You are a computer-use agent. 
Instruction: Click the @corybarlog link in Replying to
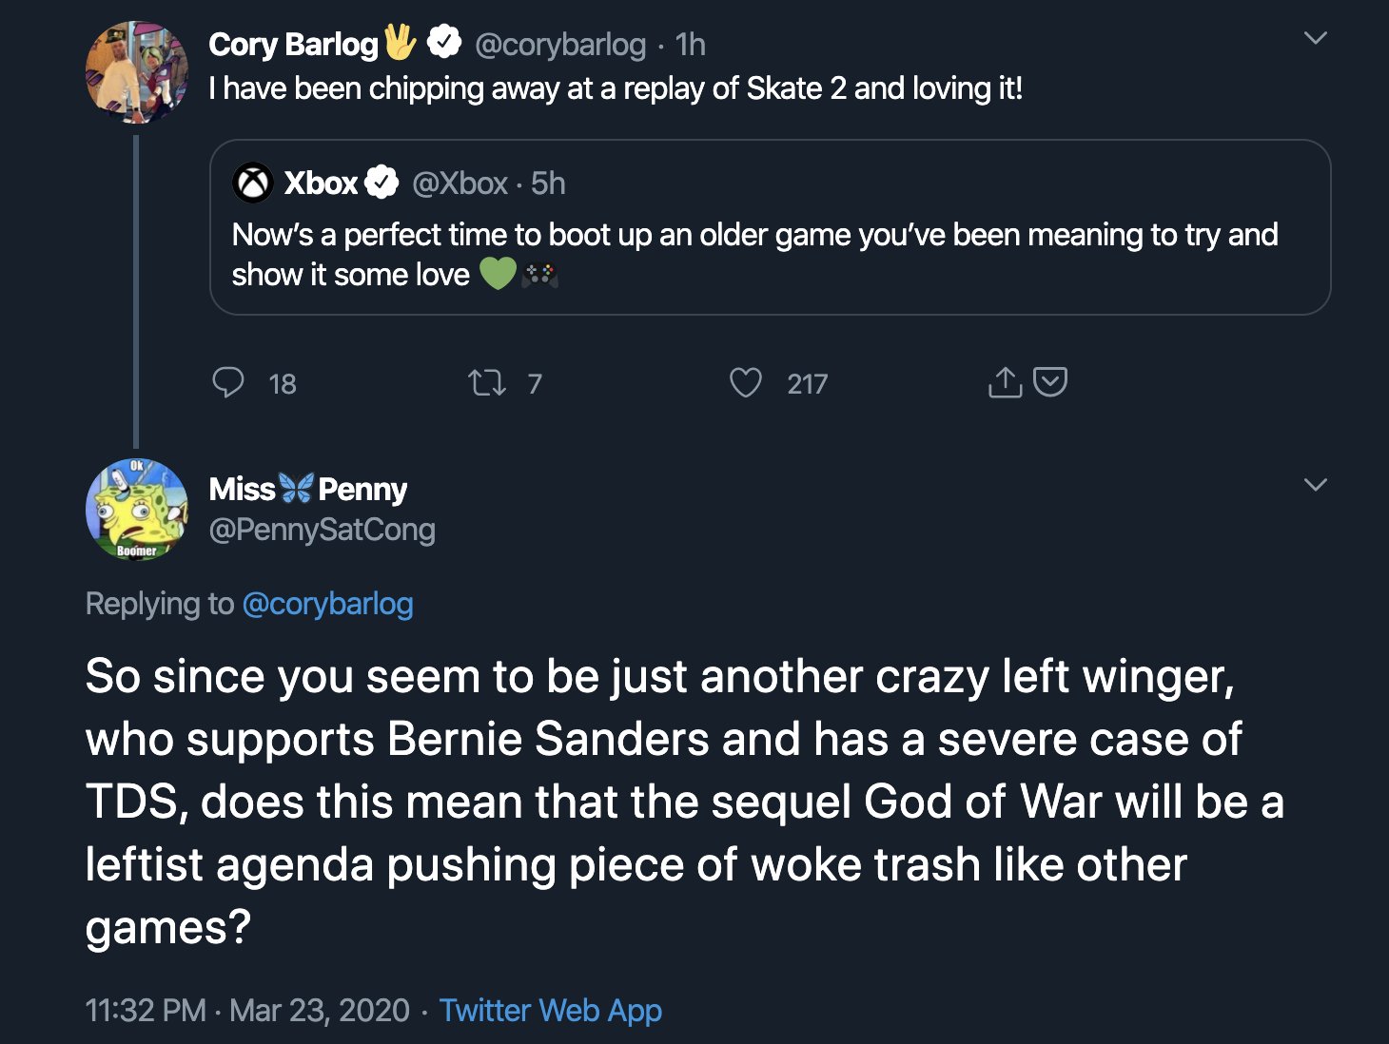tap(327, 604)
